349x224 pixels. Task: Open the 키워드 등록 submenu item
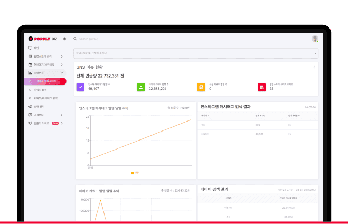click(40, 90)
